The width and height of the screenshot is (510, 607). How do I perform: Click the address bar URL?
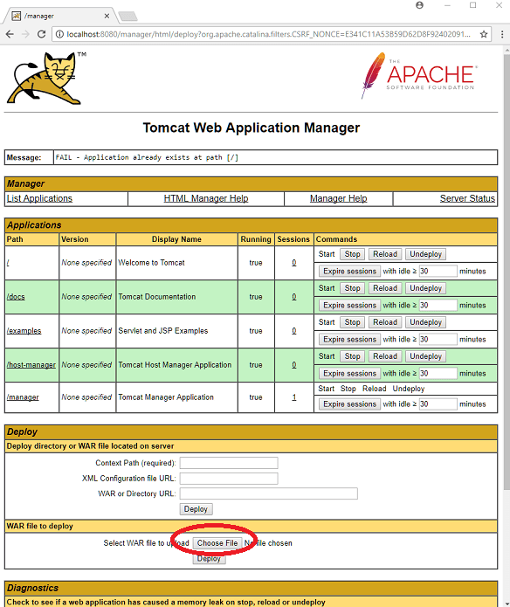tap(268, 34)
